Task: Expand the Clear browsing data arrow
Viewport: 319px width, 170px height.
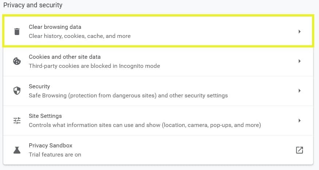Action: tap(299, 32)
